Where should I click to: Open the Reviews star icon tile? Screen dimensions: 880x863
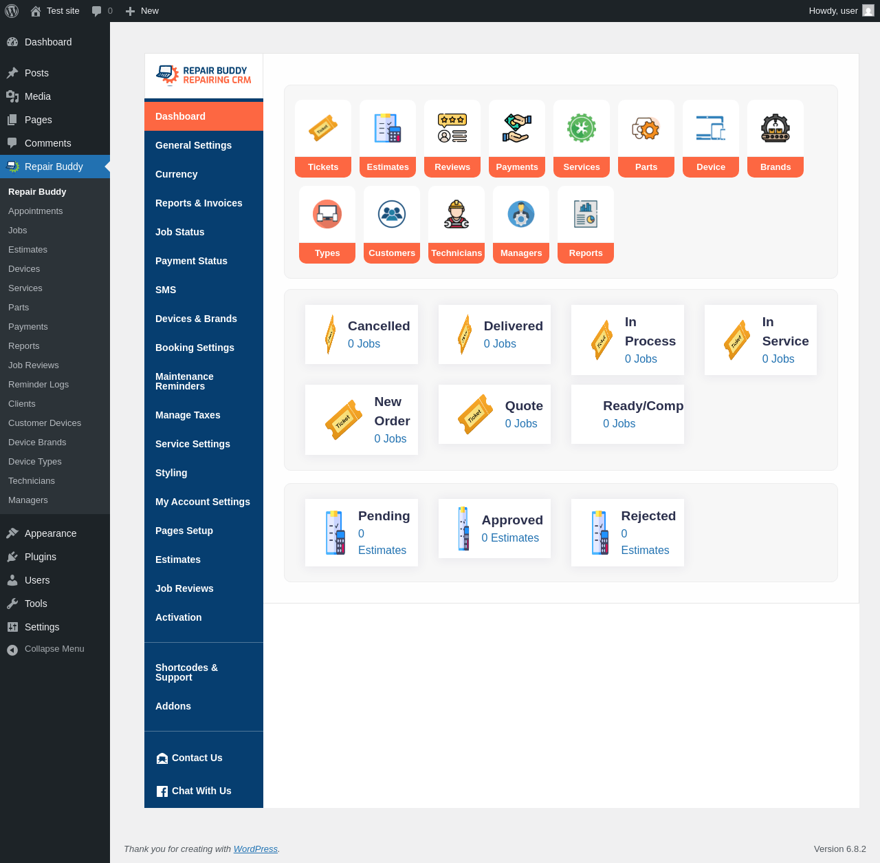click(x=452, y=138)
